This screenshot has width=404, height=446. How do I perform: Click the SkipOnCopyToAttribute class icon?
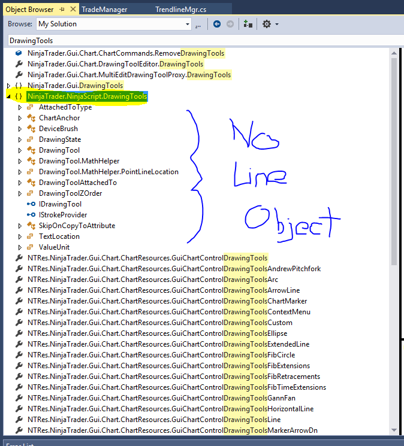pyautogui.click(x=31, y=226)
